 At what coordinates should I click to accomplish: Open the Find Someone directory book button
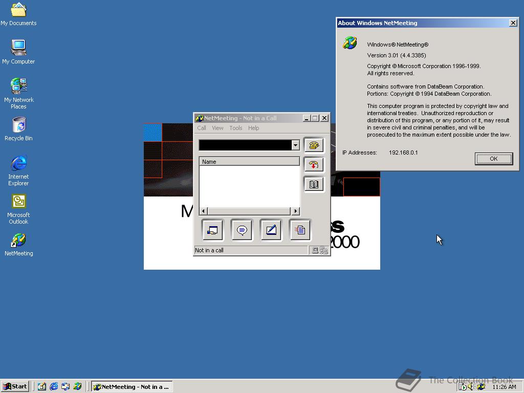click(x=314, y=184)
